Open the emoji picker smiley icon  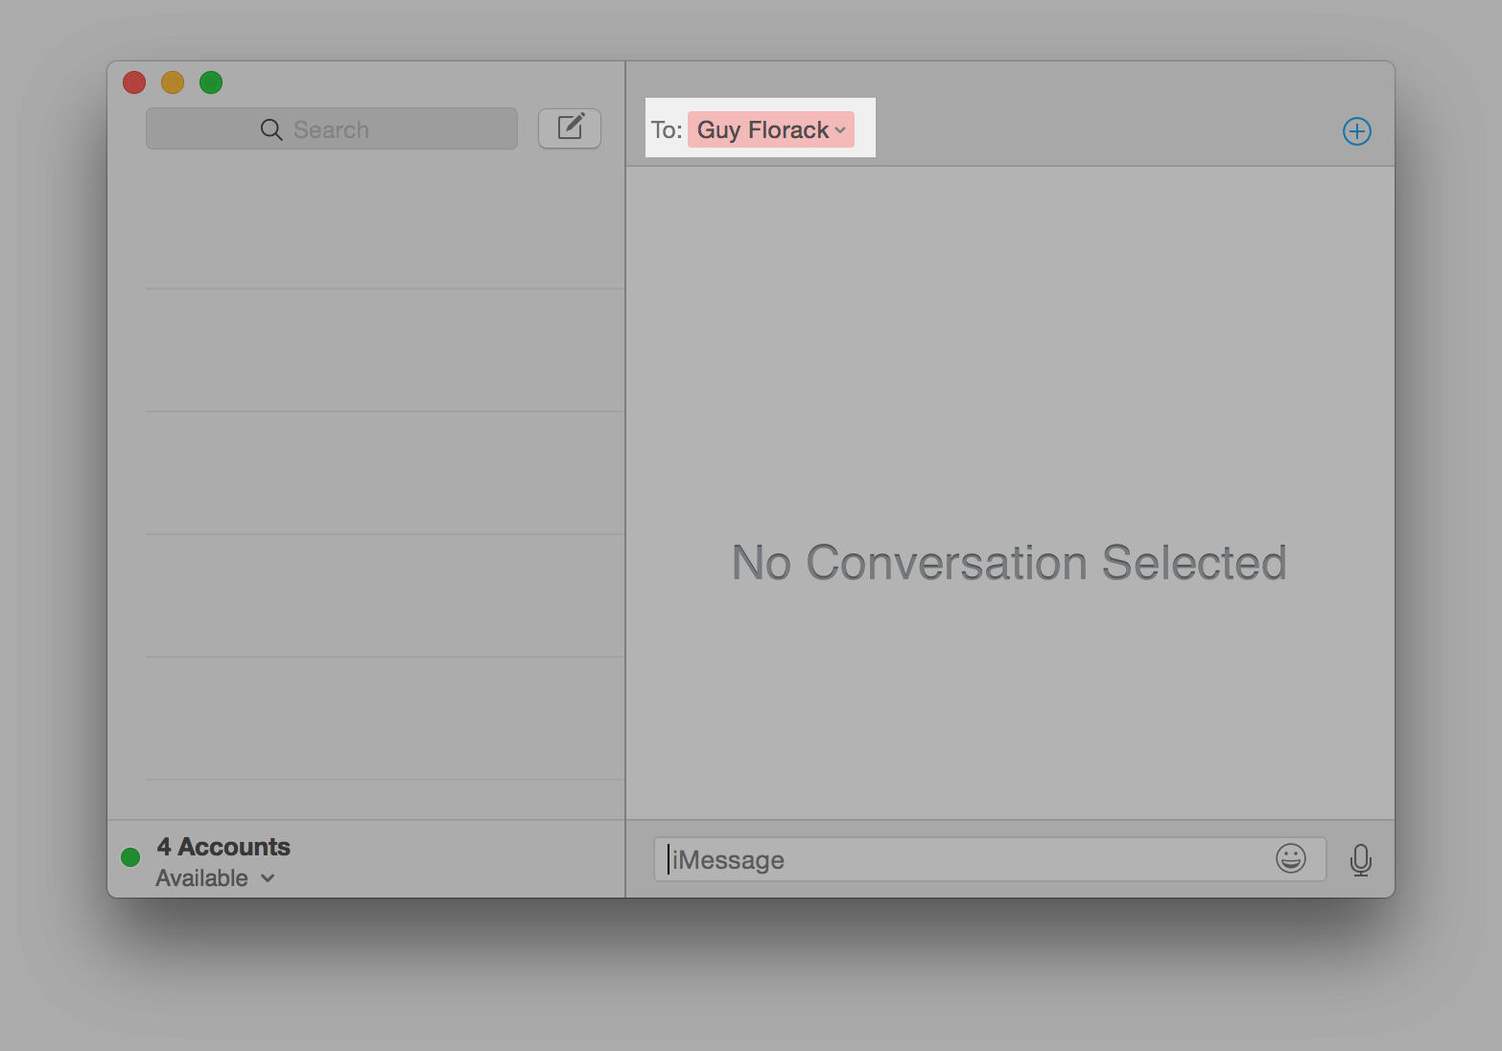click(1290, 859)
